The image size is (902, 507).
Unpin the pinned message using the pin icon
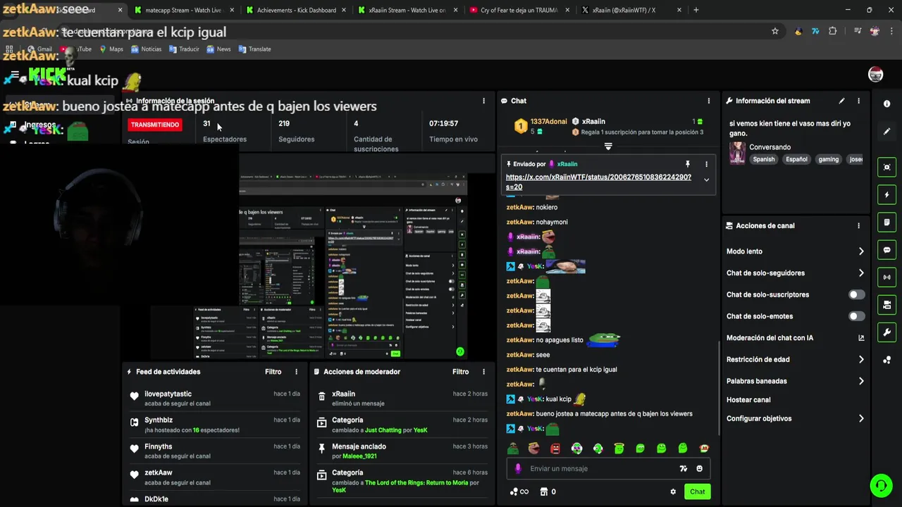tap(688, 164)
